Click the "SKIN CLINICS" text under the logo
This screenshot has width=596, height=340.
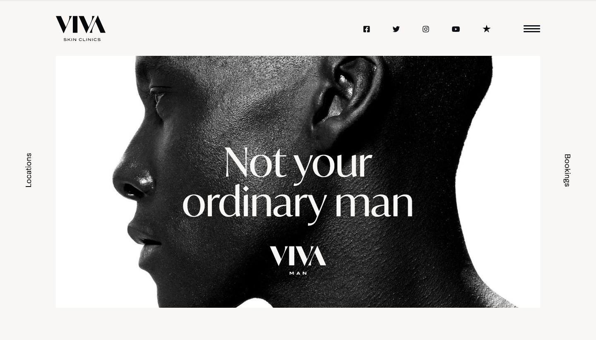coord(82,39)
